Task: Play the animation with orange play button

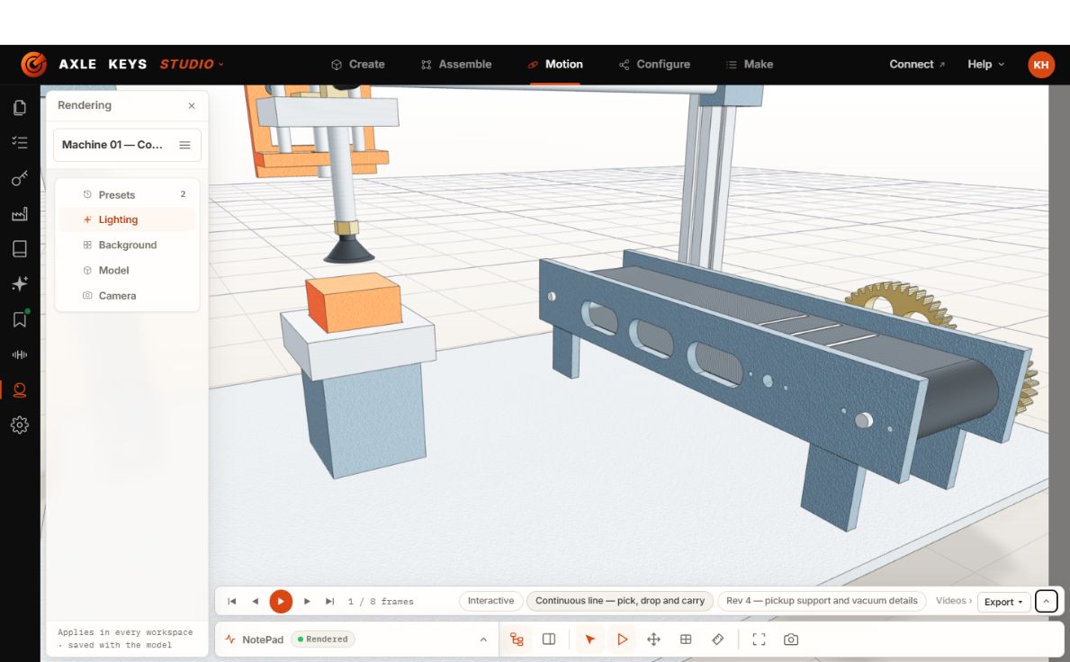Action: click(281, 602)
